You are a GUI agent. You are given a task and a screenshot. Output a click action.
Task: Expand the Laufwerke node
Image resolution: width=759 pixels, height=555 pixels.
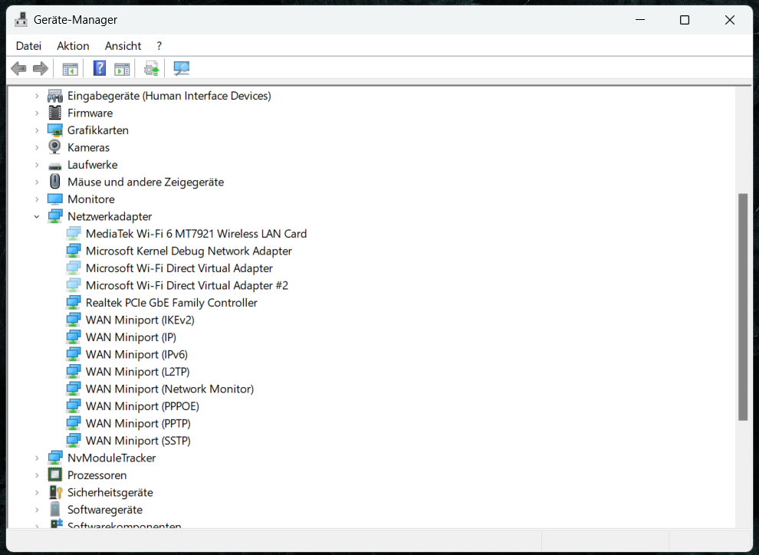click(x=37, y=165)
